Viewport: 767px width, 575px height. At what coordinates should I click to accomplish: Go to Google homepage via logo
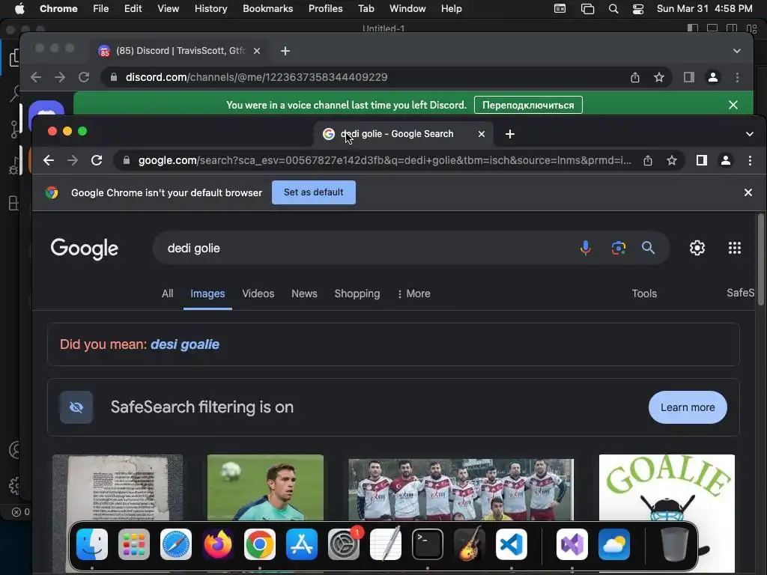84,249
